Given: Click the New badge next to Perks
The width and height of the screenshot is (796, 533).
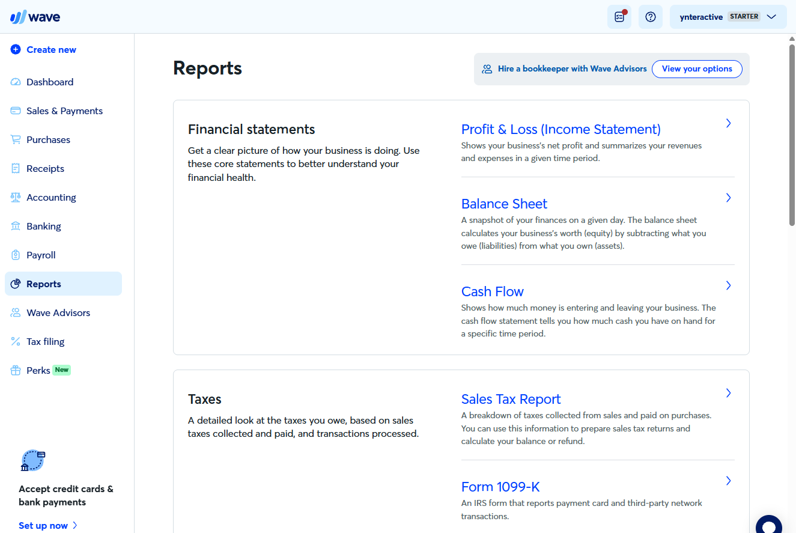Looking at the screenshot, I should point(62,370).
